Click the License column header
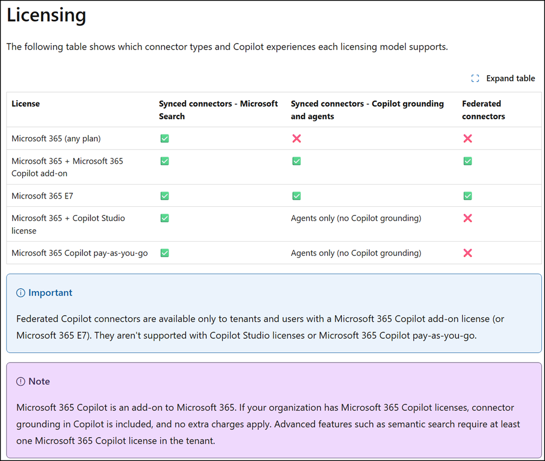The width and height of the screenshot is (545, 461). [26, 104]
